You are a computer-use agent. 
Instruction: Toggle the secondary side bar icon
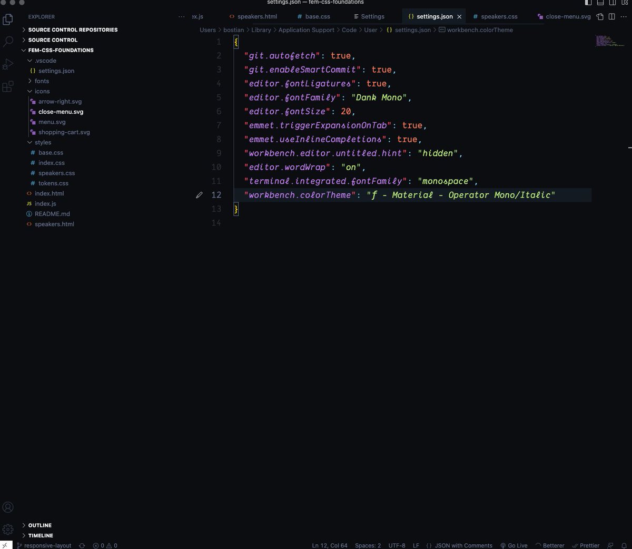coord(612,2)
